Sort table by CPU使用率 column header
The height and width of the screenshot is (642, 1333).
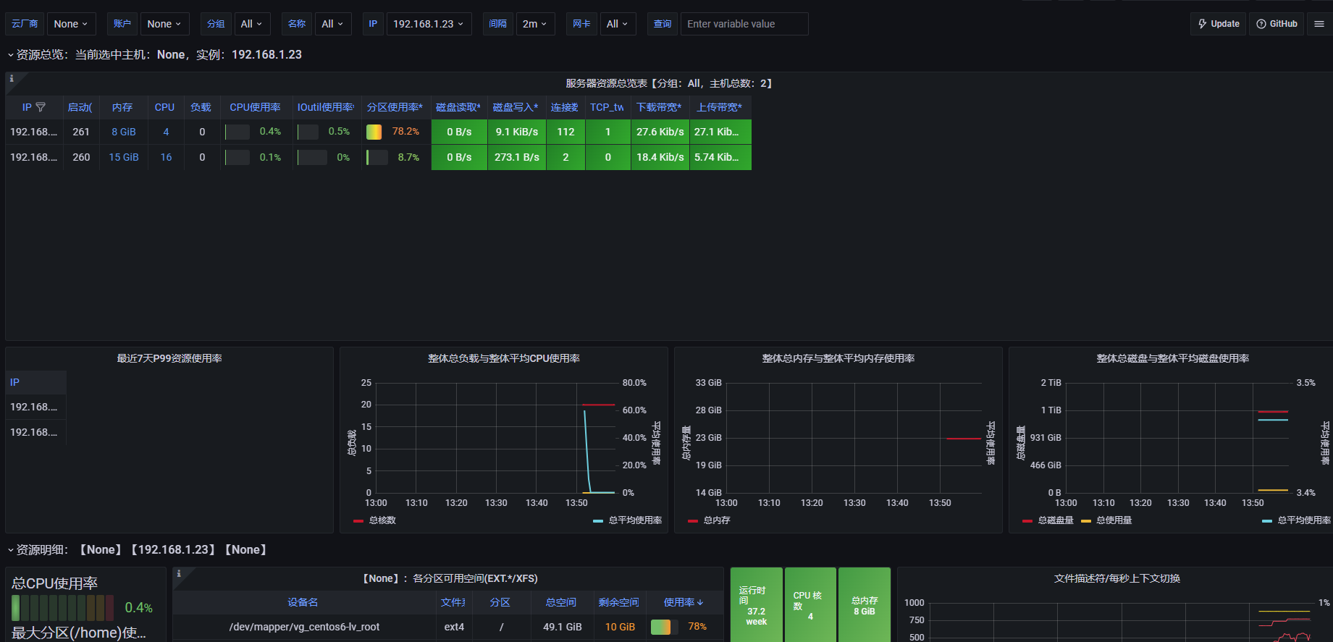pos(255,107)
